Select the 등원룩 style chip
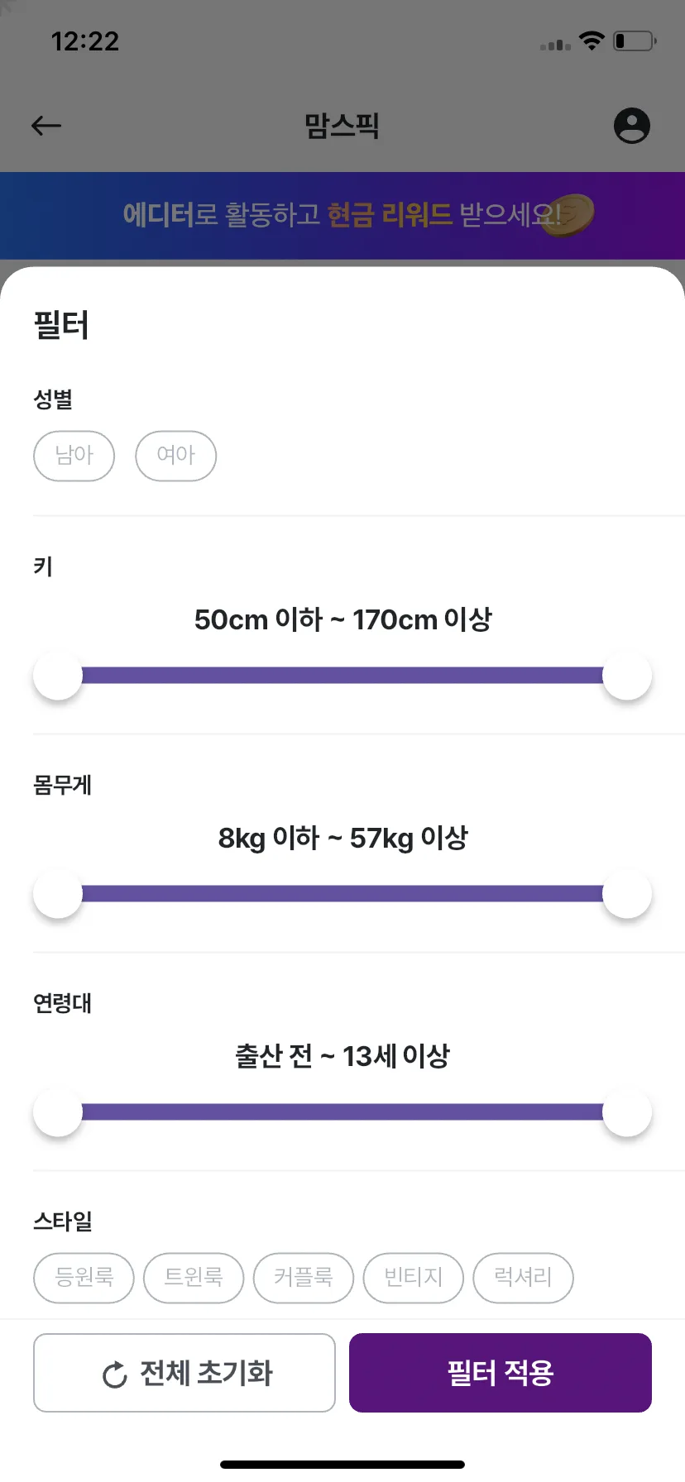The image size is (685, 1482). pyautogui.click(x=84, y=1278)
